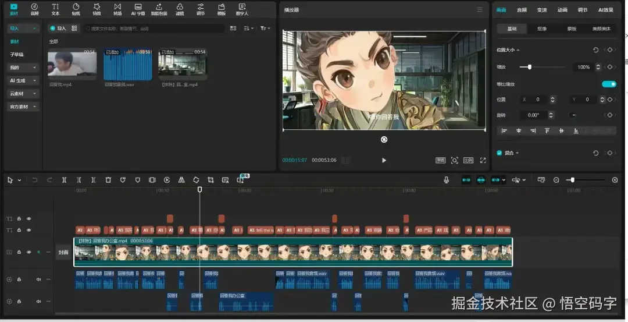Click the reverse playback icon in timeline toolbar
This screenshot has width=628, height=322.
click(167, 180)
